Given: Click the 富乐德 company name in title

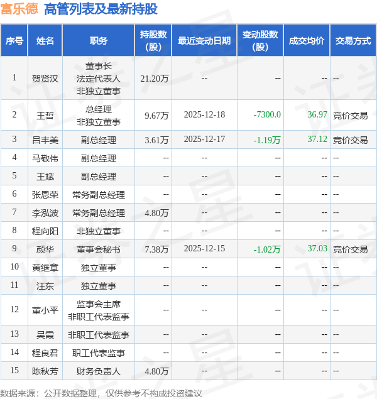Looking at the screenshot, I should [19, 9].
